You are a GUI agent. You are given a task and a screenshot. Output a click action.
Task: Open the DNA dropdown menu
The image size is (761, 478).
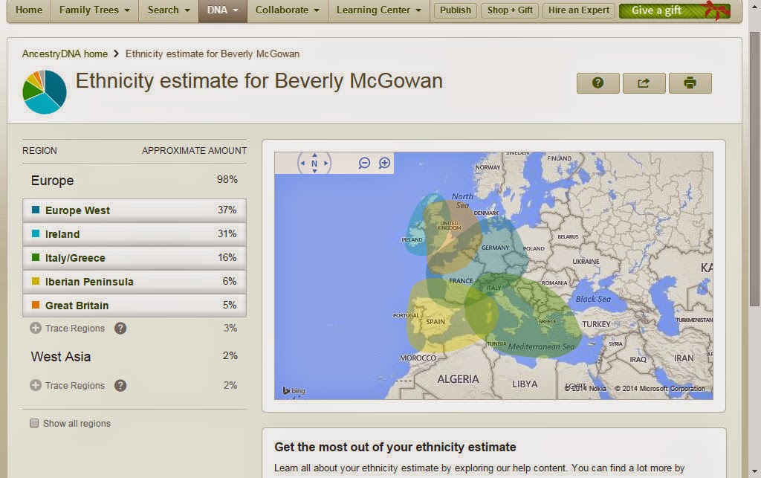pyautogui.click(x=223, y=10)
